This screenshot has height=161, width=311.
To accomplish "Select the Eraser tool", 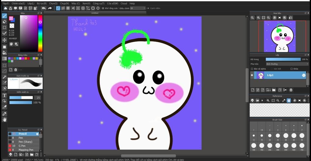I will [4, 21].
